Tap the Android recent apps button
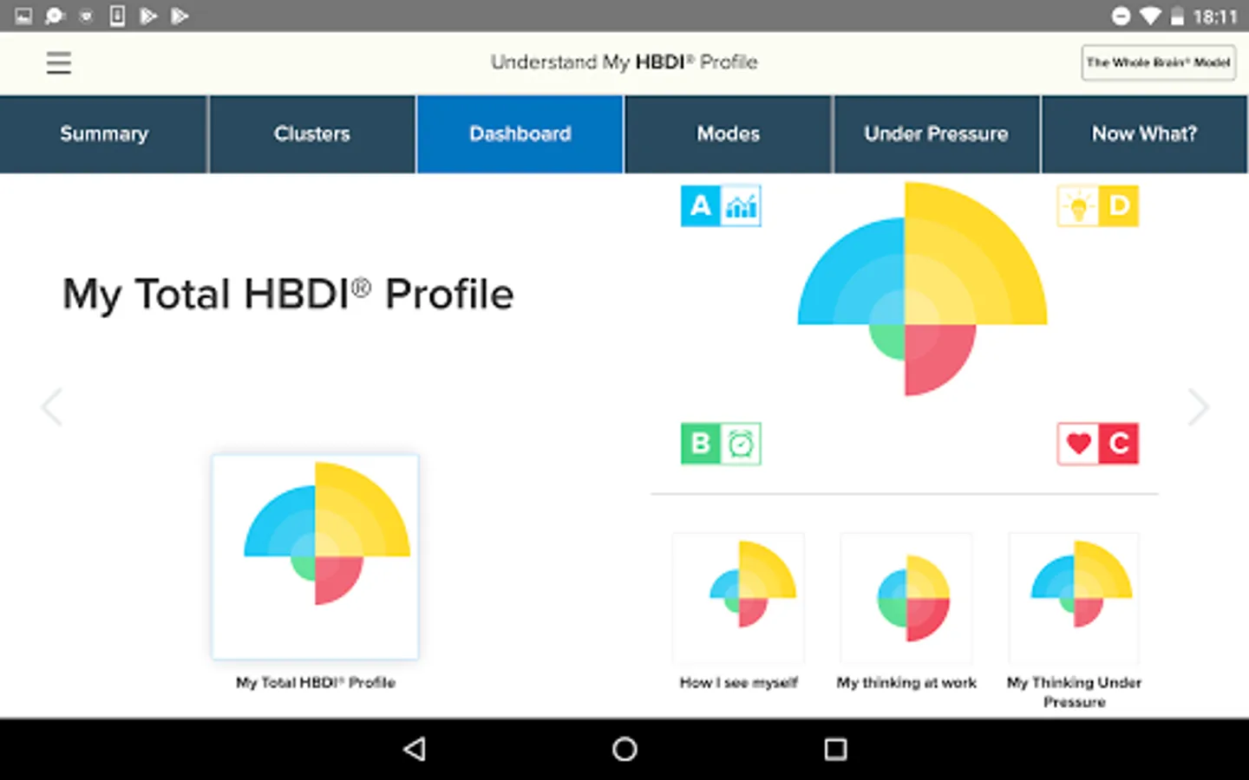This screenshot has height=780, width=1249. [835, 749]
